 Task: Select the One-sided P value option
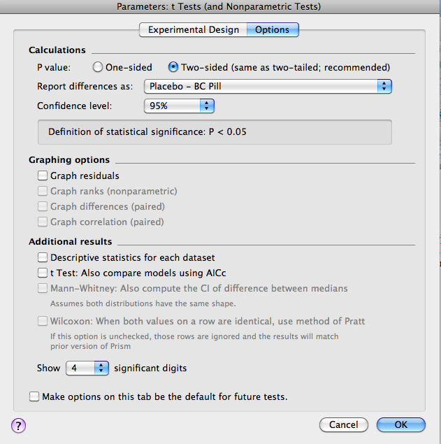pyautogui.click(x=98, y=68)
